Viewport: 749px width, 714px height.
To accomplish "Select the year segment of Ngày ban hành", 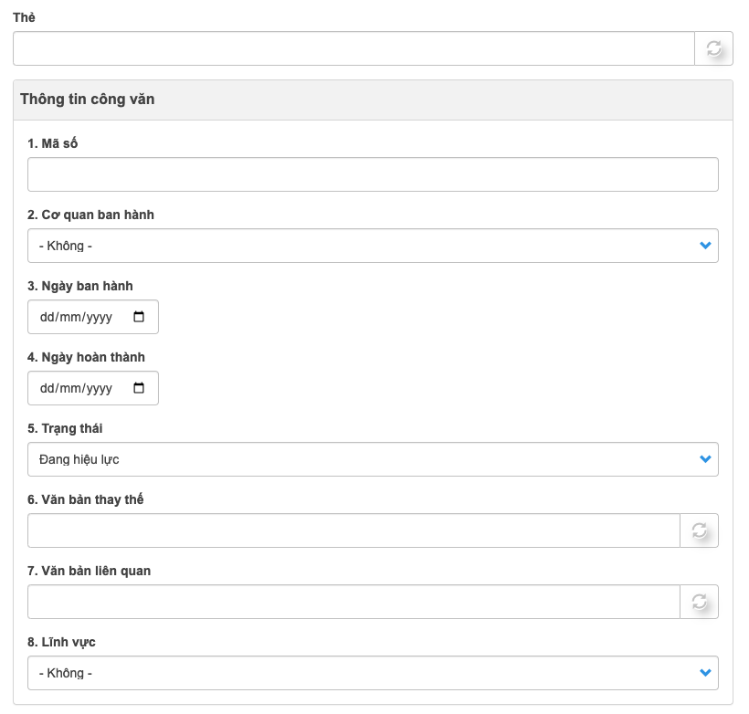I will point(99,318).
